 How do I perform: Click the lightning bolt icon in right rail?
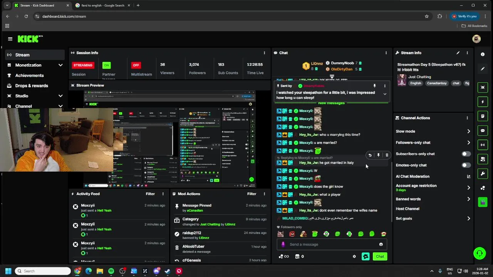483,102
